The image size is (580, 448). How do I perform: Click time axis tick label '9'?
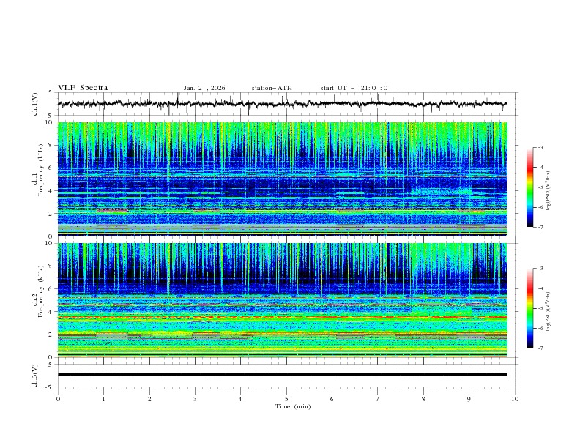pos(469,399)
